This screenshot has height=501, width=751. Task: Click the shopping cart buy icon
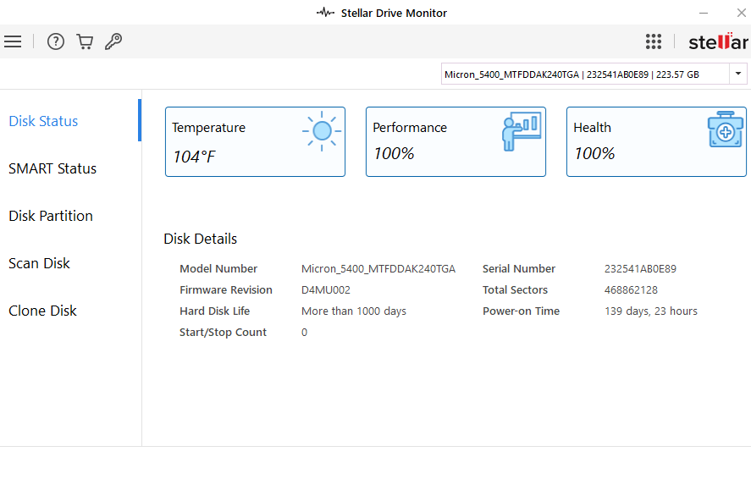85,41
